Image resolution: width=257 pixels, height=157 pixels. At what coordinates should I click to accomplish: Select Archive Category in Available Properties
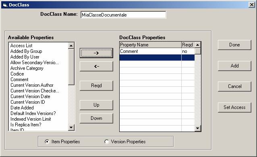[x=27, y=68]
